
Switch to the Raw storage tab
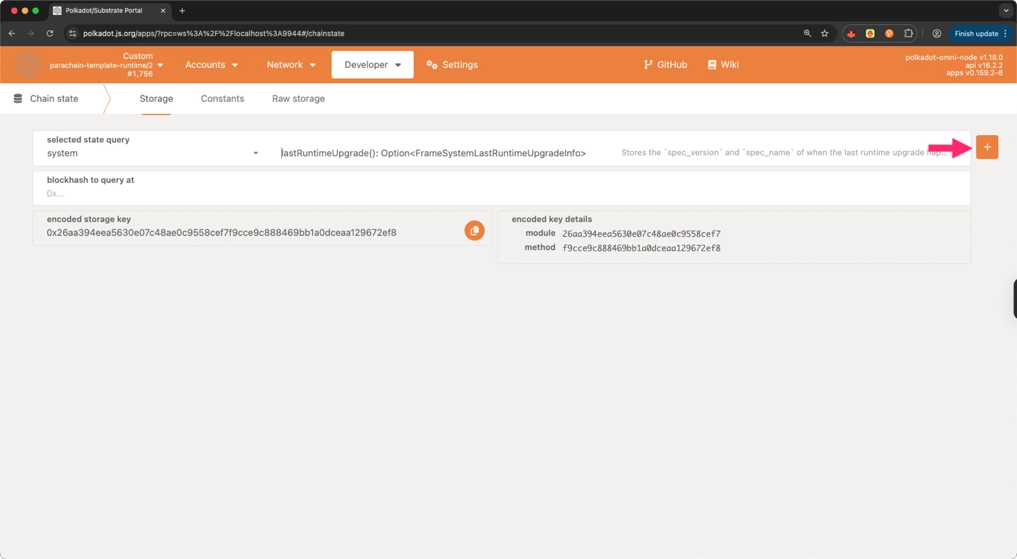click(299, 98)
